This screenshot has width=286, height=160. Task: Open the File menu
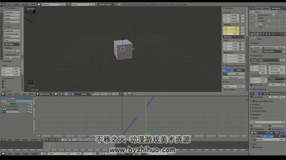click(x=9, y=4)
